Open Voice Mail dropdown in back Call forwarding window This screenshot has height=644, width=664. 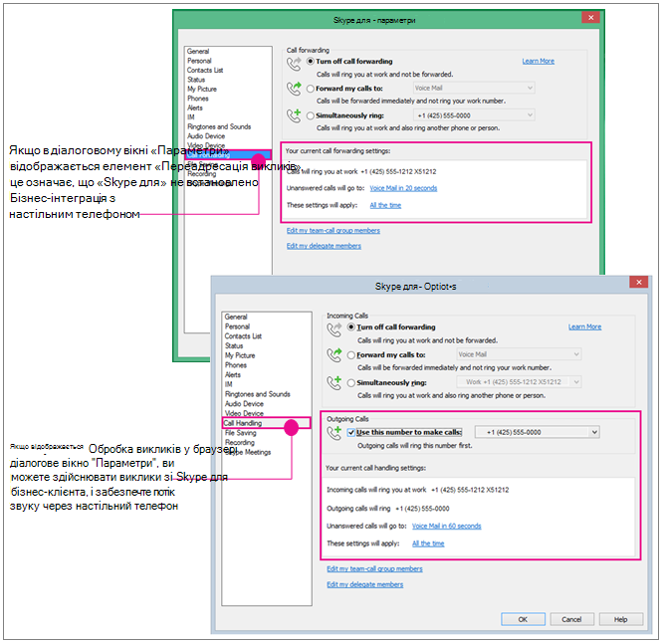[x=474, y=88]
